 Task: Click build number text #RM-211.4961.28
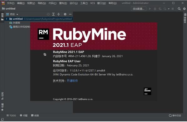(x=80, y=56)
